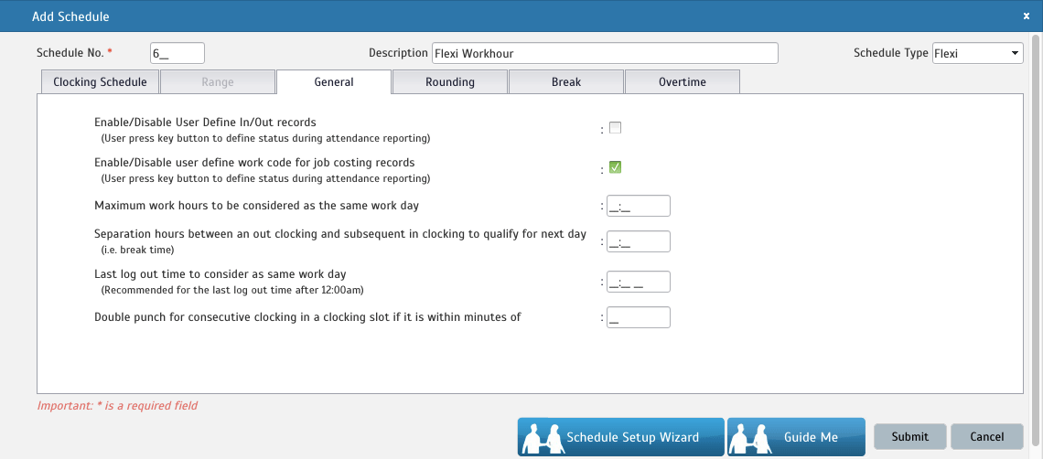1043x459 pixels.
Task: Switch to the Clocking Schedule tab
Action: click(x=100, y=82)
